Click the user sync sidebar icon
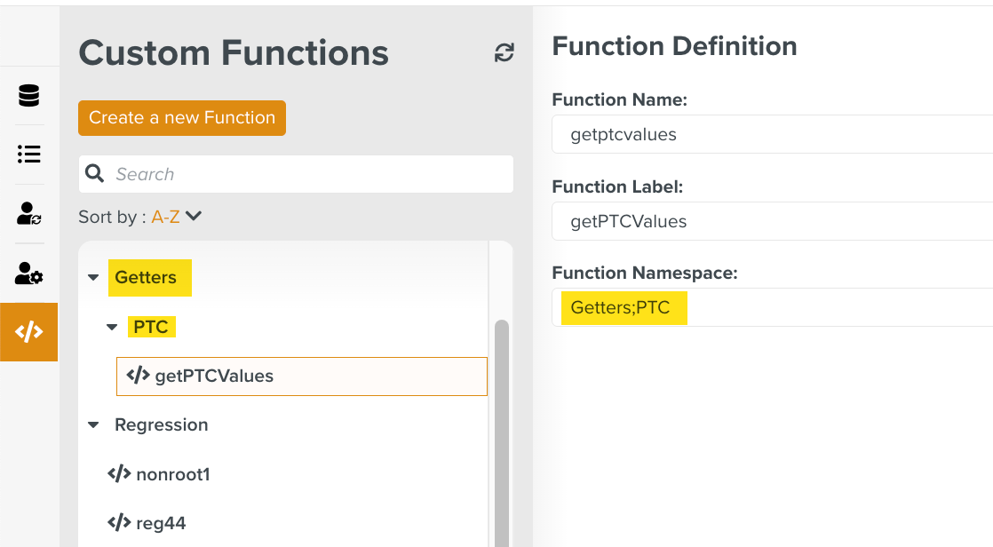 (x=29, y=213)
